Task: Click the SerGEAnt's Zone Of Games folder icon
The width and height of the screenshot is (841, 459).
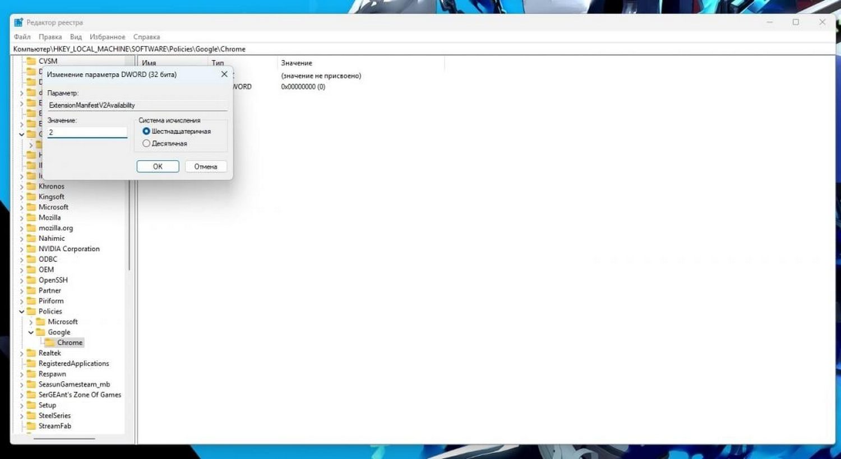Action: [x=31, y=395]
